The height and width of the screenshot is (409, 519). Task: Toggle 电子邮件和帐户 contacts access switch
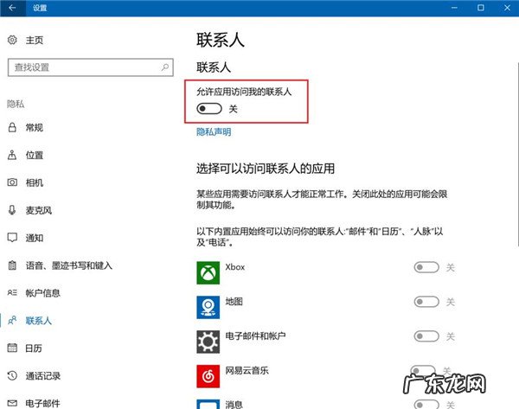[x=426, y=336]
